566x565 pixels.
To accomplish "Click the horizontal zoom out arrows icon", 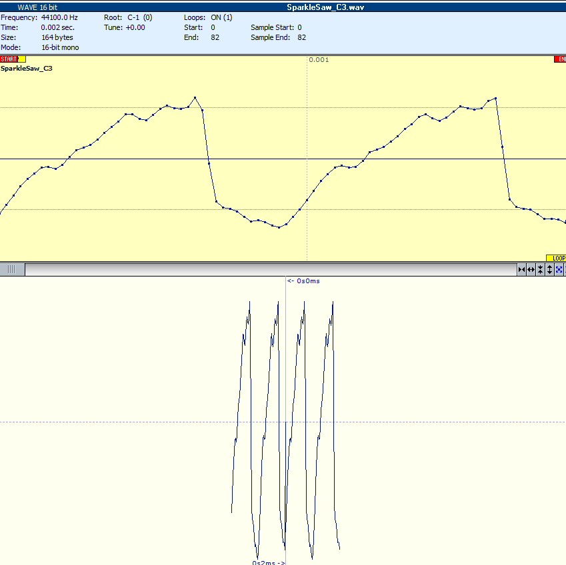I will (531, 269).
